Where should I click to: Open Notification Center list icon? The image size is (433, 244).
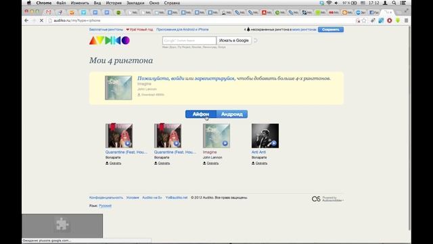[403, 3]
